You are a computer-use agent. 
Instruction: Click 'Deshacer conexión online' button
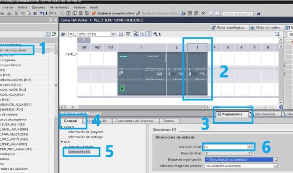click(x=157, y=13)
